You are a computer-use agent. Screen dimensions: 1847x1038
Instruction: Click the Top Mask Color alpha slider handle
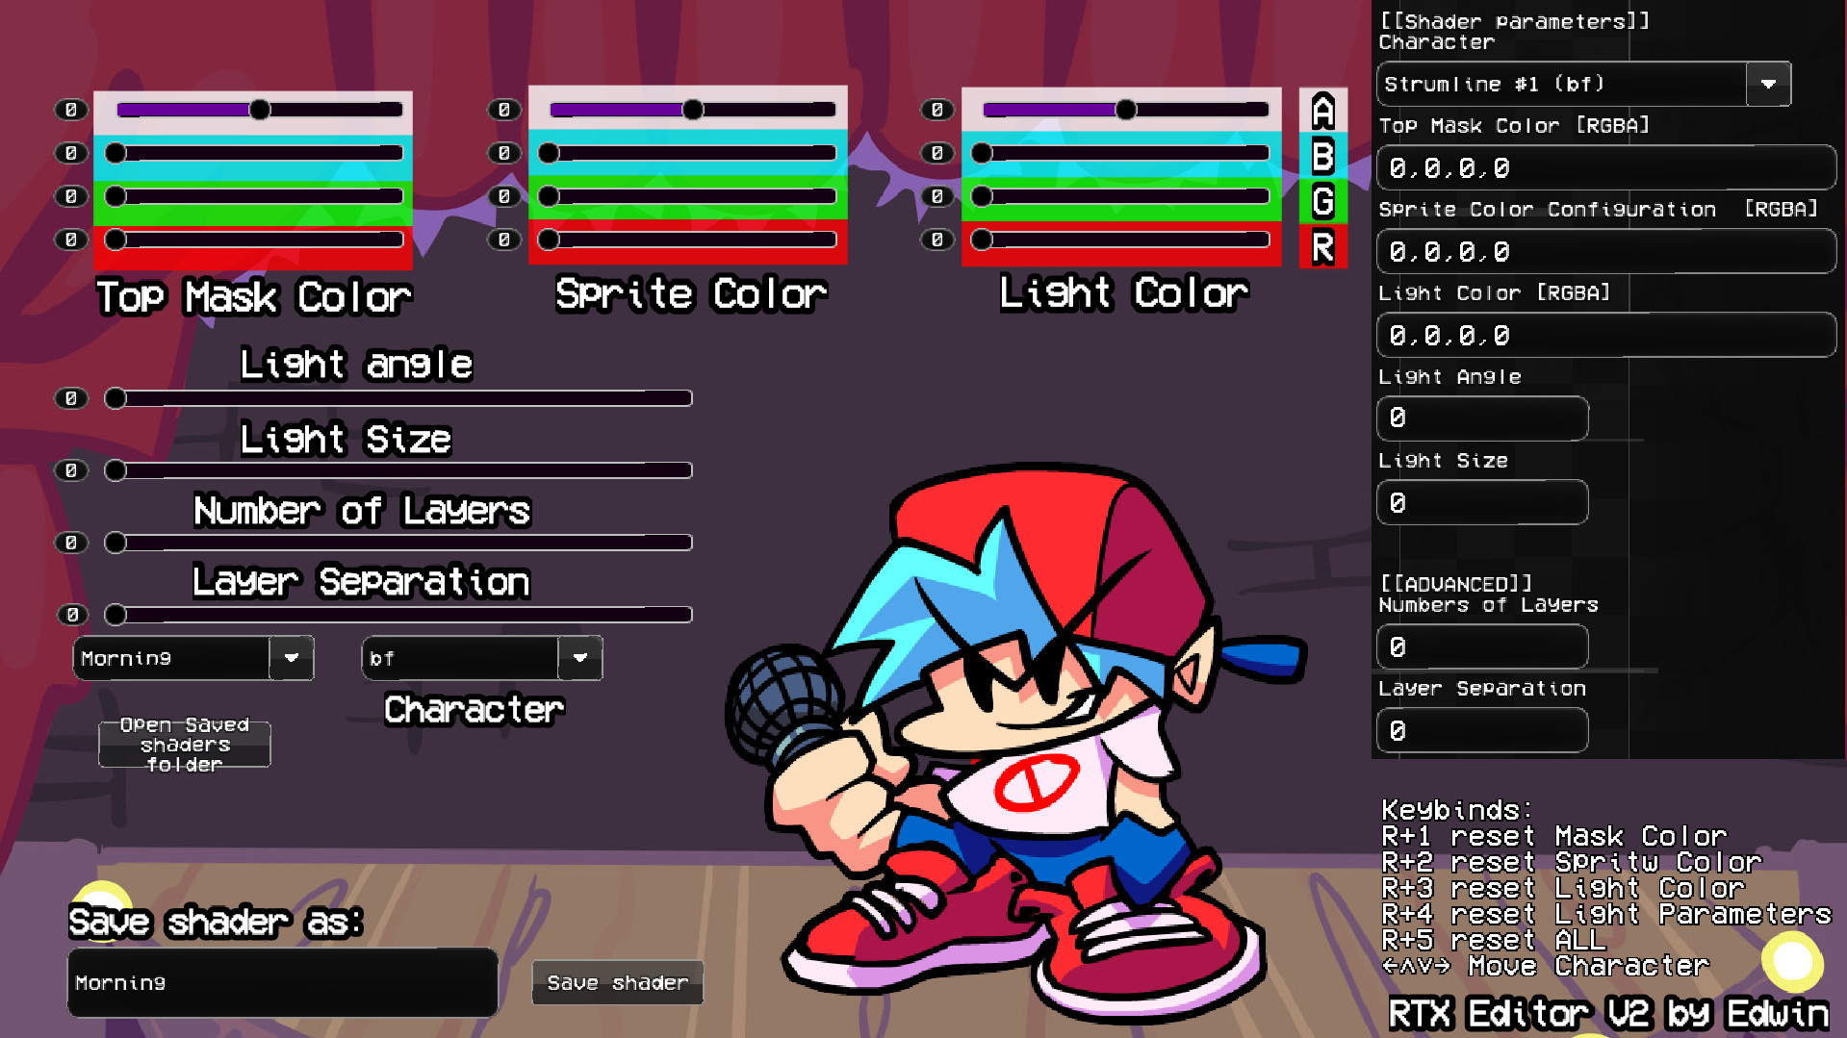point(260,110)
